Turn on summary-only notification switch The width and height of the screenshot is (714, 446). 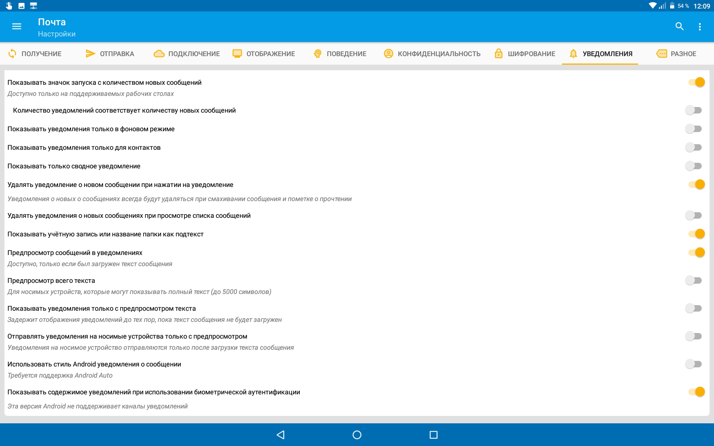pyautogui.click(x=694, y=166)
